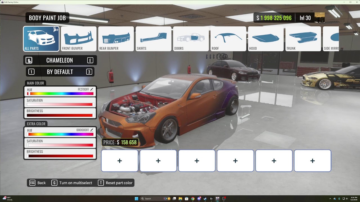Choose the Roof part tile

coord(228,39)
